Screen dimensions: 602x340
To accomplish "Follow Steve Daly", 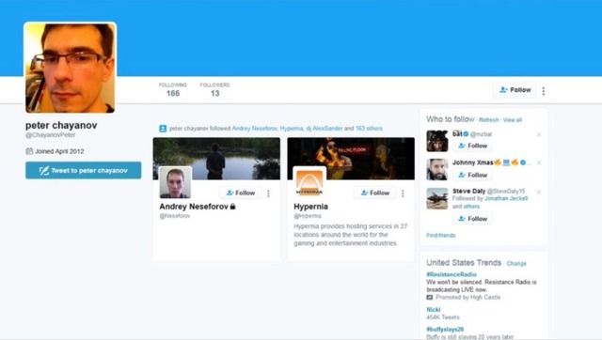I will (x=472, y=219).
